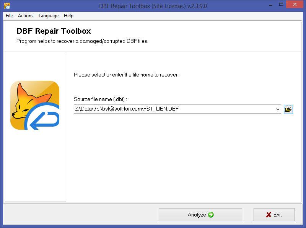Click the app icon in the title bar
The height and width of the screenshot is (228, 306).
coord(7,6)
